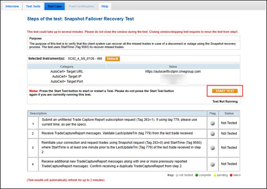Open the Interview tab
Screen dimensions: 267x189
tap(12, 7)
